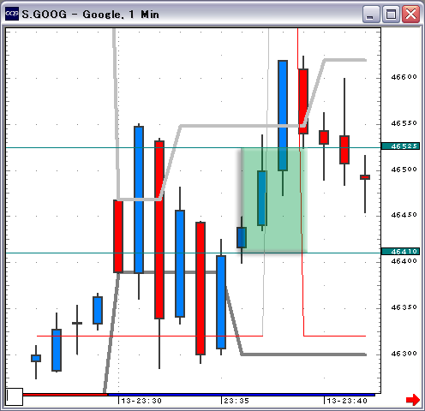
Task: Click the 46350 price axis label
Action: [x=404, y=307]
